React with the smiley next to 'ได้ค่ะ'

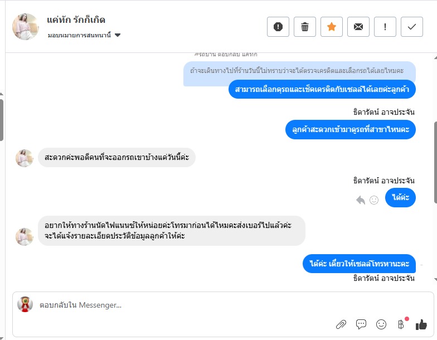click(x=374, y=200)
